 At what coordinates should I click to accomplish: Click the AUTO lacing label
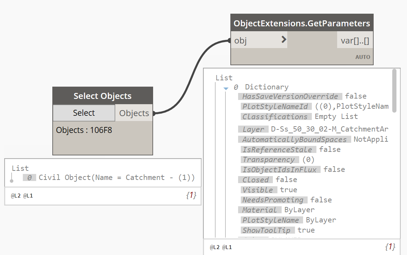(363, 57)
